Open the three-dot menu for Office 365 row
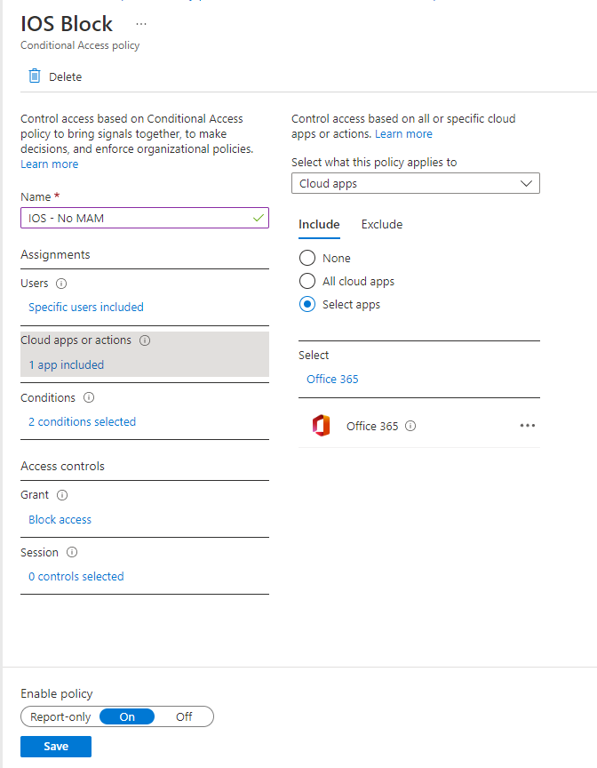The height and width of the screenshot is (768, 597). tap(527, 426)
